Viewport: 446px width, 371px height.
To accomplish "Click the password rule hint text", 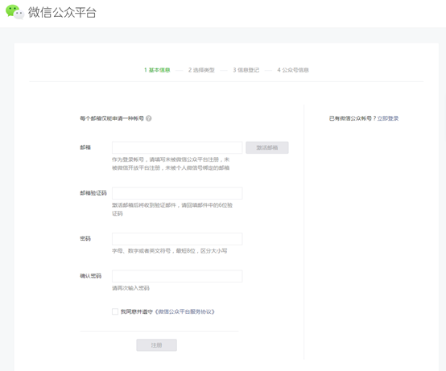I will click(170, 251).
